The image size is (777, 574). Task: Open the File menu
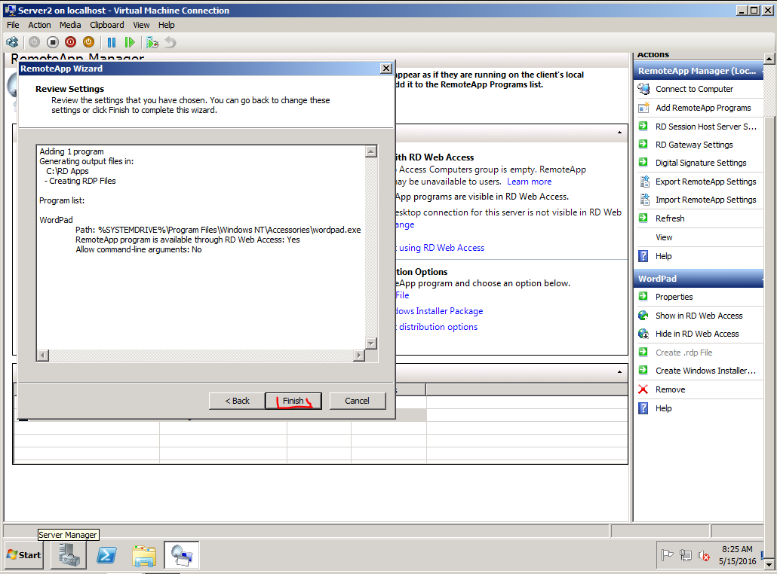point(13,25)
